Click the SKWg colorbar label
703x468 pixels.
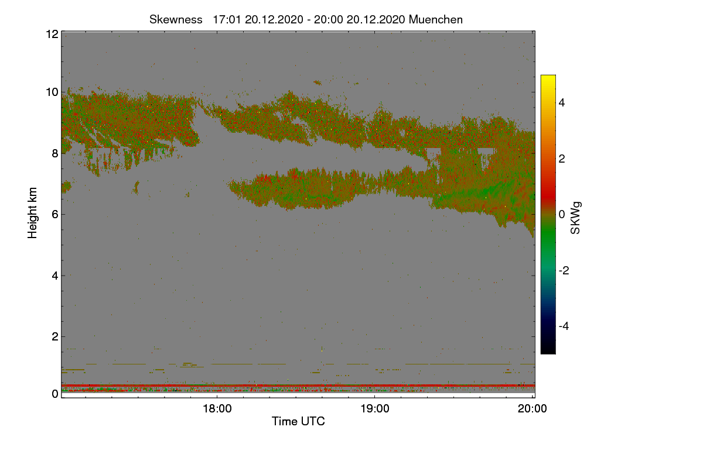[576, 218]
